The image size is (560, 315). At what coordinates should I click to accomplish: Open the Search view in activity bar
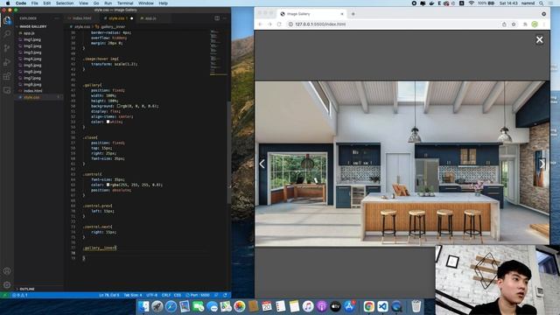pyautogui.click(x=7, y=34)
